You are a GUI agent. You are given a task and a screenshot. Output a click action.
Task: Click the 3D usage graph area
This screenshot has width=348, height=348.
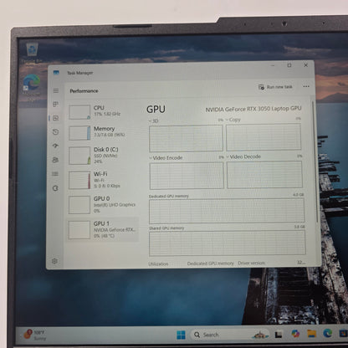[x=186, y=138]
